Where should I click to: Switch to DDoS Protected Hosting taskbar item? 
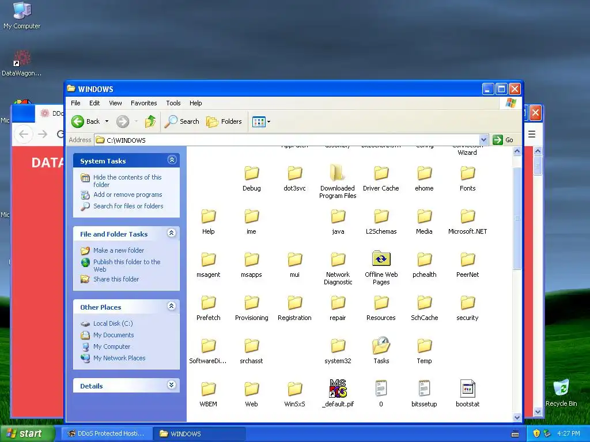107,433
